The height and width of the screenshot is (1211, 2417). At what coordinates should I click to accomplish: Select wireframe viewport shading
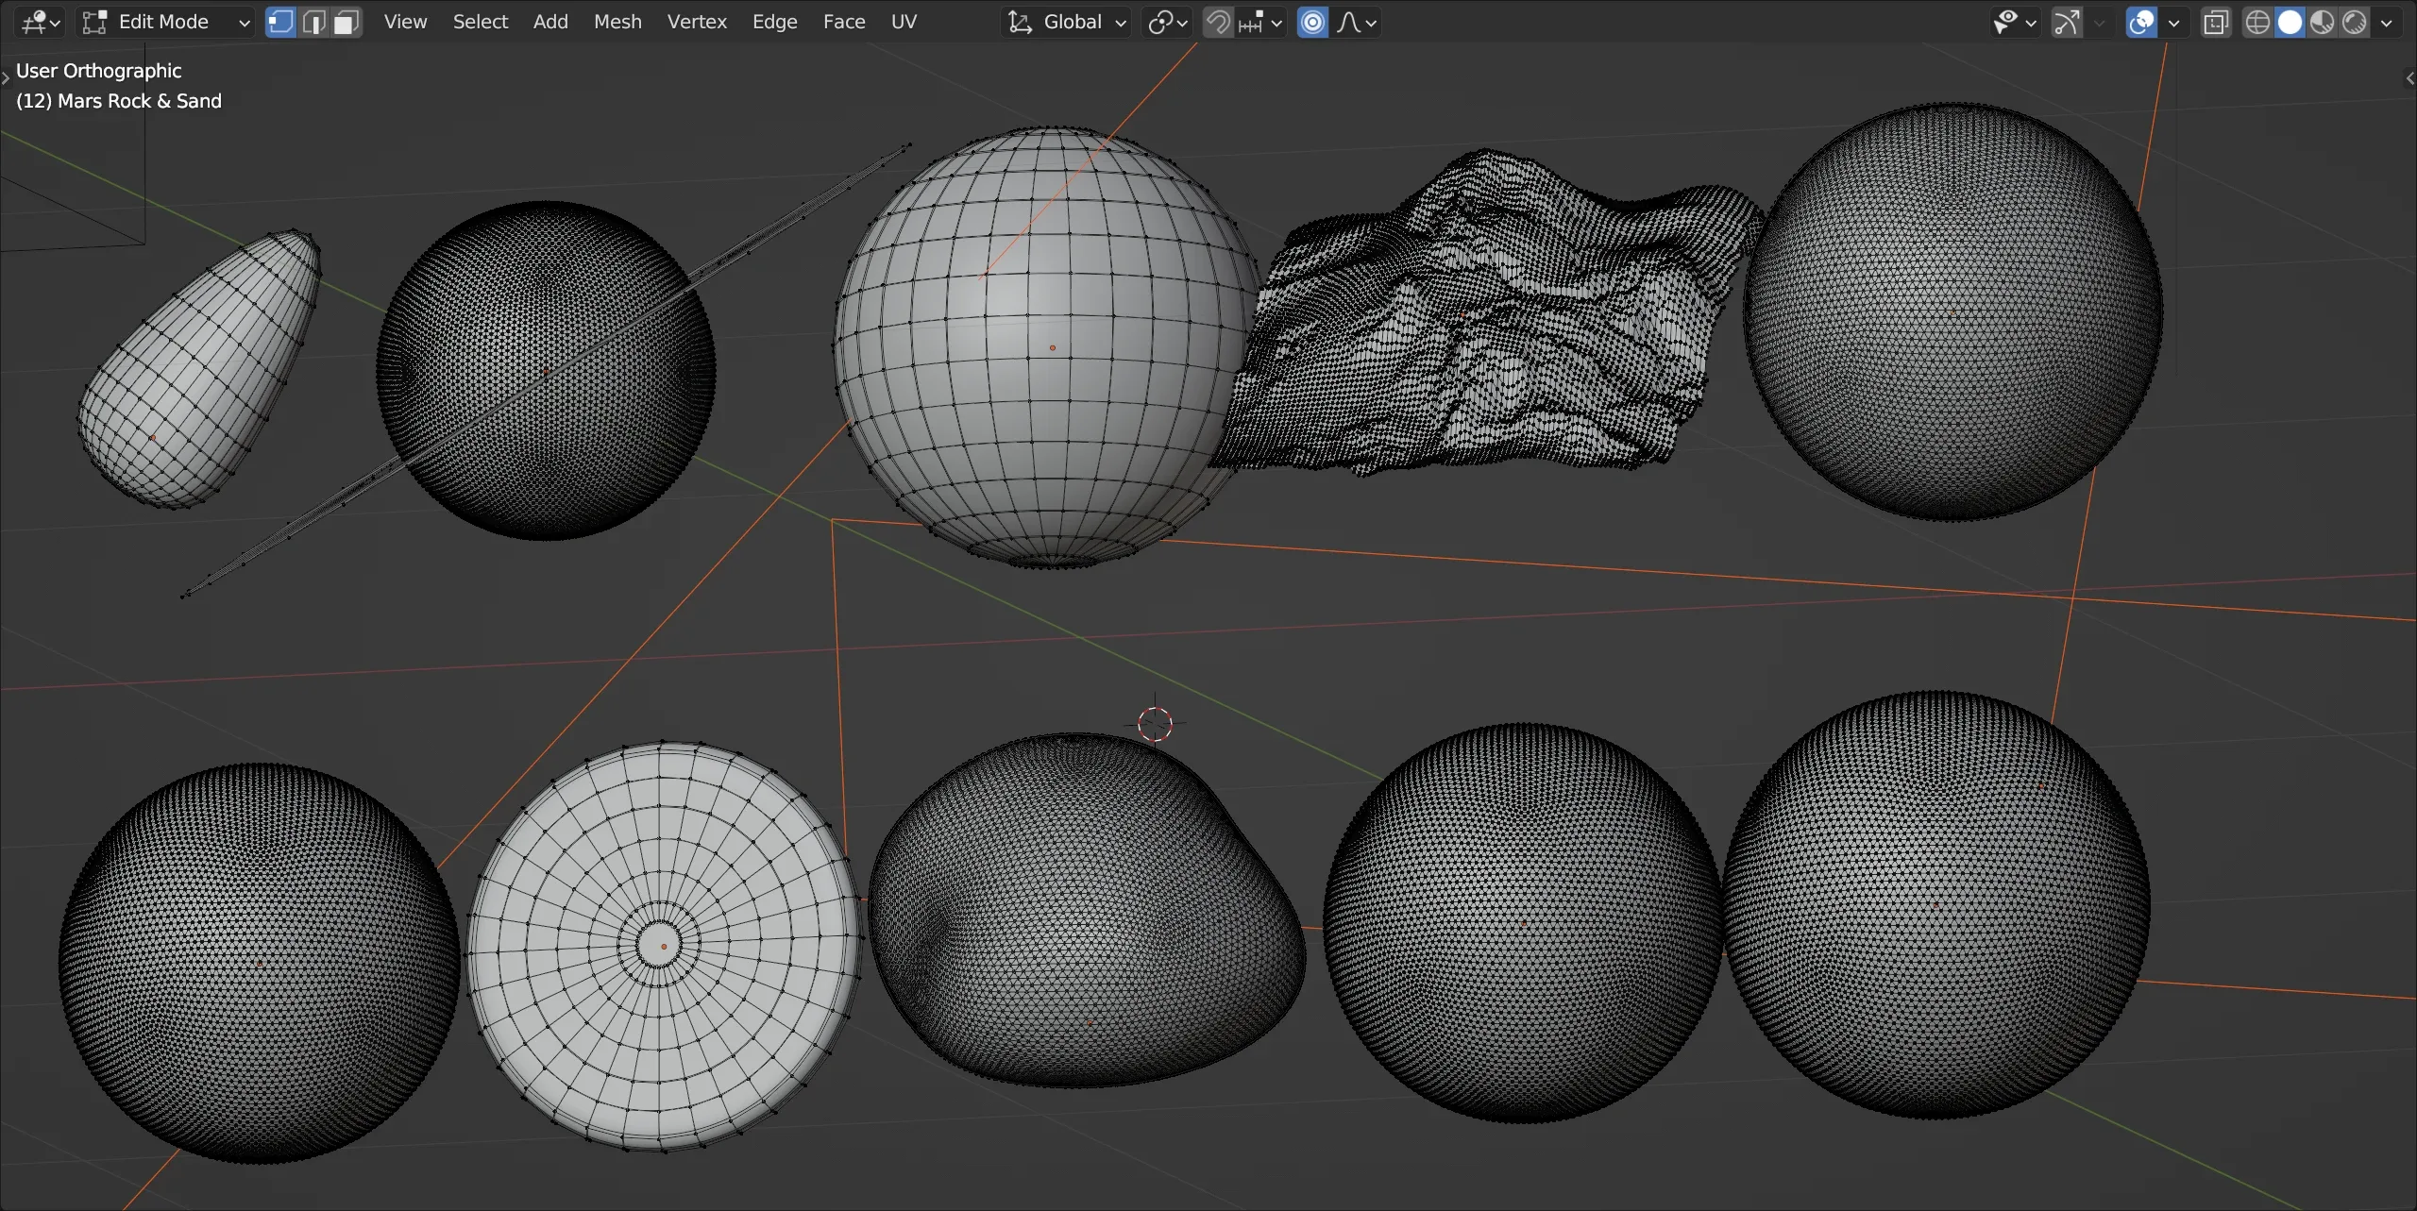coord(2257,22)
